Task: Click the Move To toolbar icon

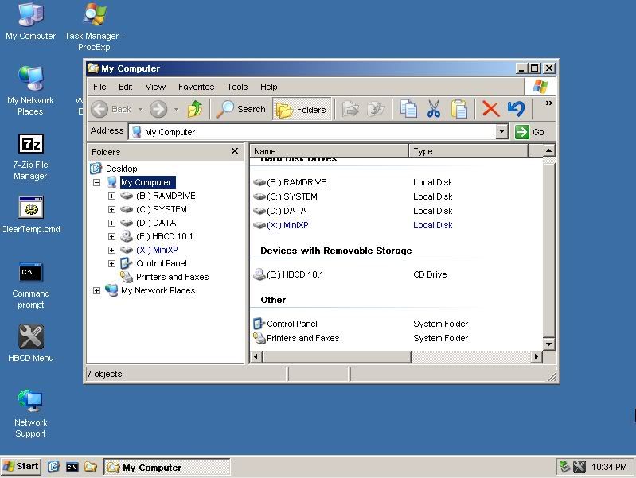Action: pos(350,109)
